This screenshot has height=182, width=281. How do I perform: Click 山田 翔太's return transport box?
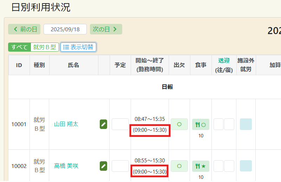(x=229, y=124)
